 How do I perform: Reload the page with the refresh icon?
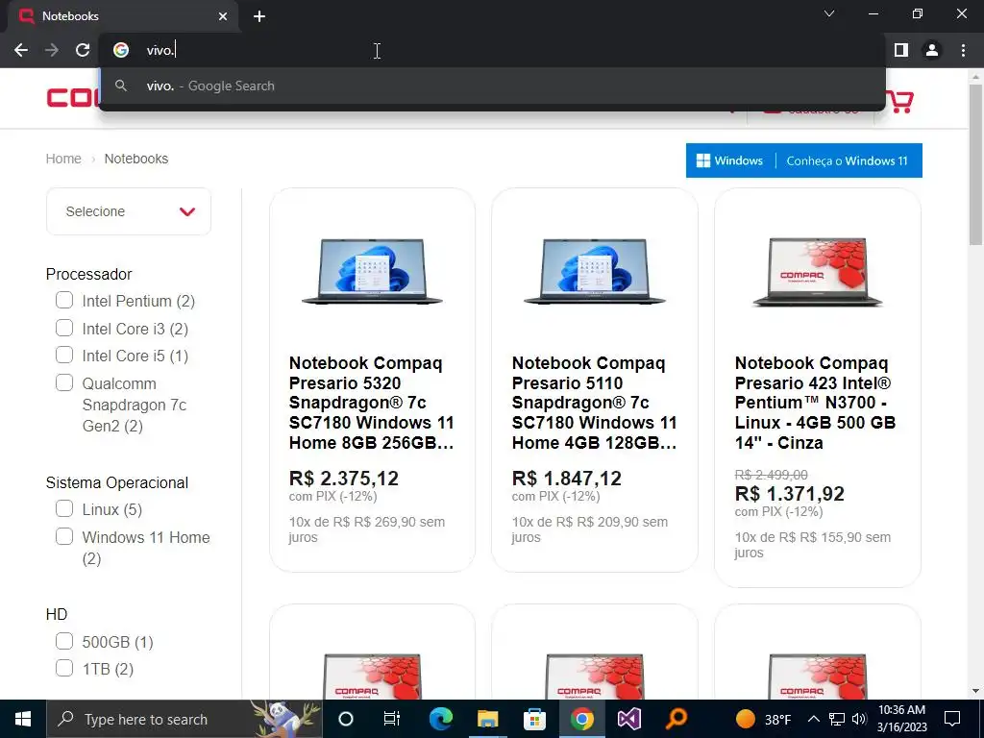(x=83, y=50)
